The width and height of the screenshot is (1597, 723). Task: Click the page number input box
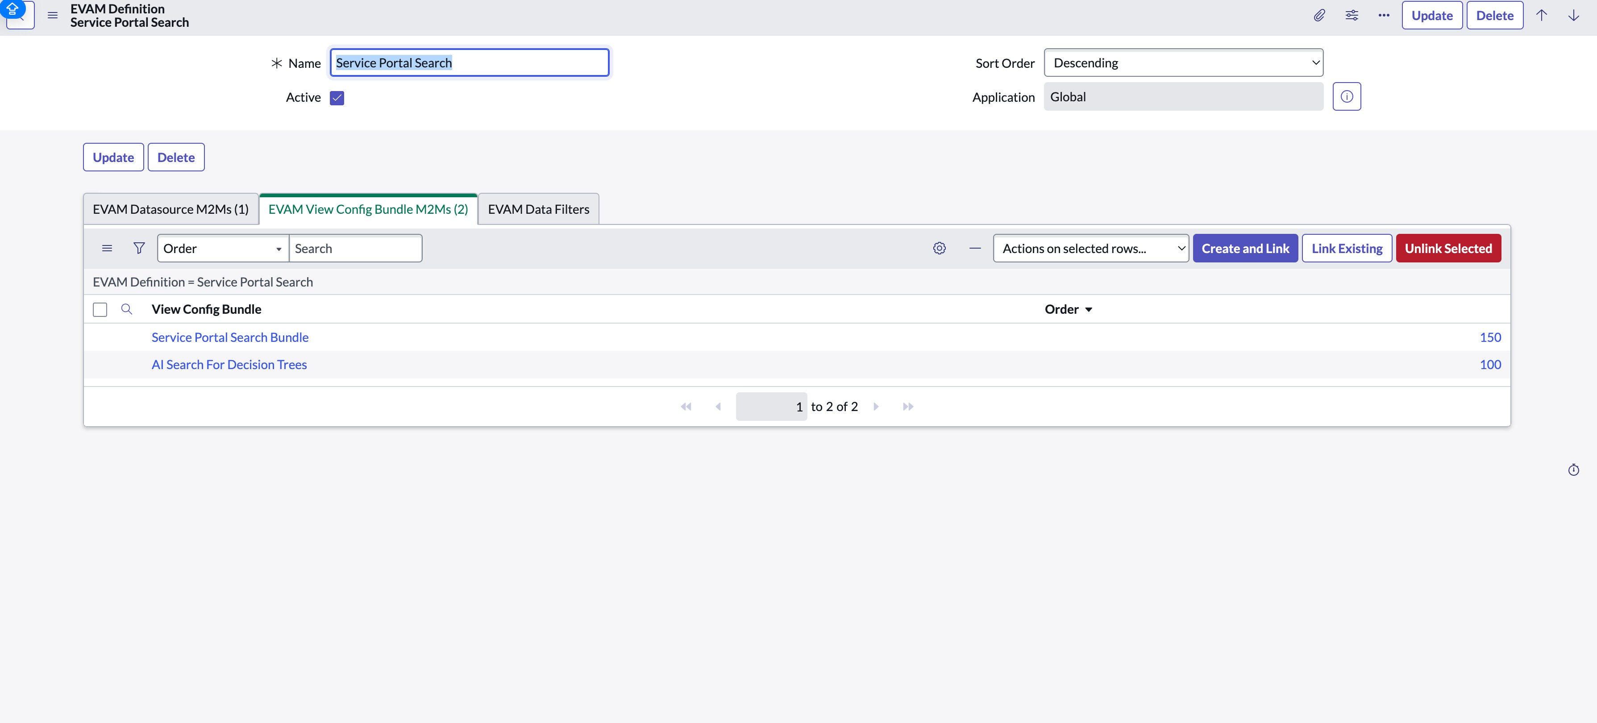click(770, 407)
